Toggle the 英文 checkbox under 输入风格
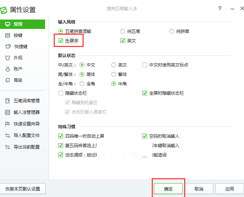Viewport: 244px width, 197px height. tap(123, 41)
